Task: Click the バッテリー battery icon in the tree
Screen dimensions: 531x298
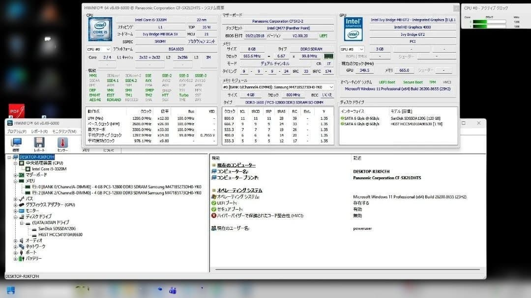Action: 21,258
